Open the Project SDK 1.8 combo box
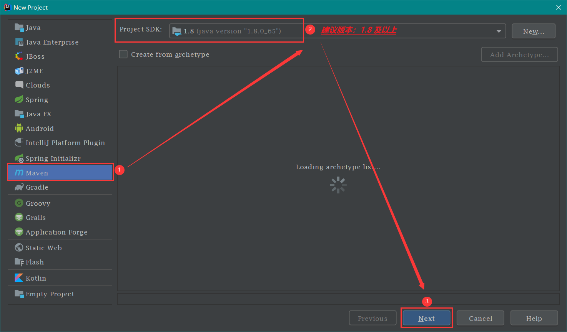The height and width of the screenshot is (332, 567). click(331, 31)
